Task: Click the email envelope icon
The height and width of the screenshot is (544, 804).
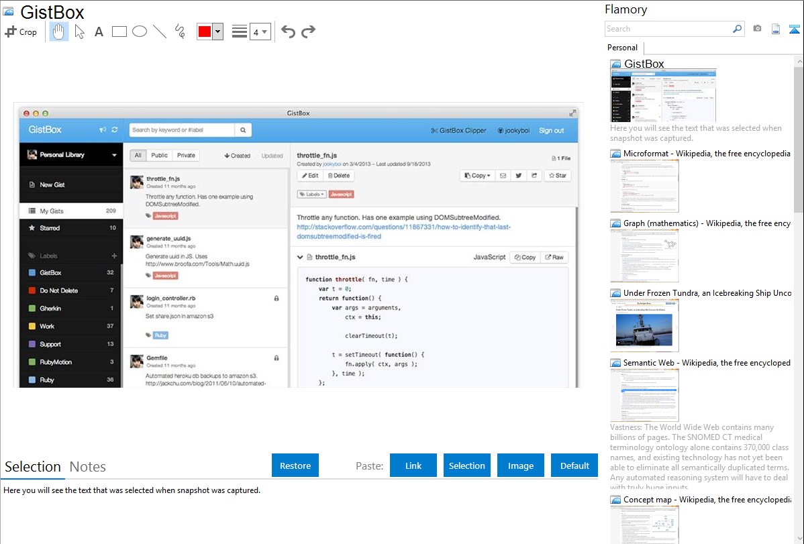Action: (503, 175)
